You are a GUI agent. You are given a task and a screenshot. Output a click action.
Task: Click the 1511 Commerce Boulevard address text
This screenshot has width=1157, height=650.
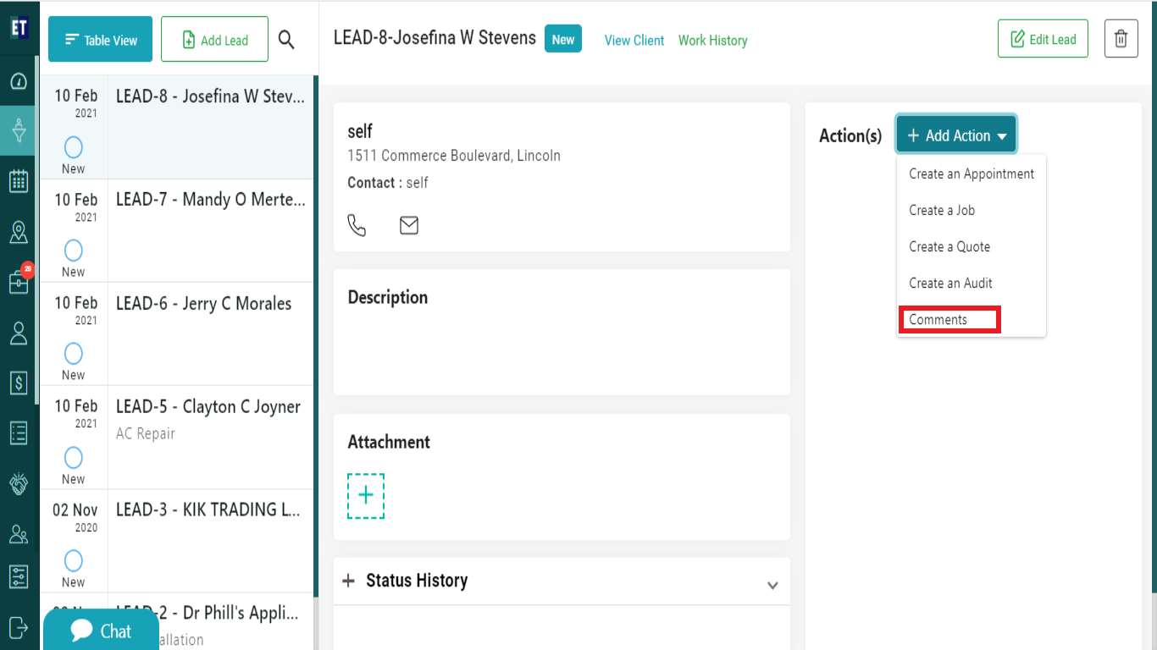pyautogui.click(x=454, y=156)
